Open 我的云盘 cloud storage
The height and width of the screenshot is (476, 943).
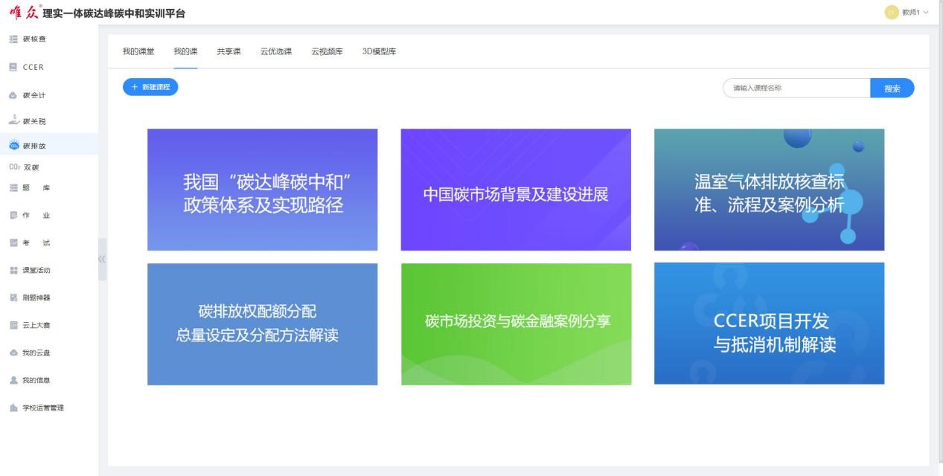(36, 353)
